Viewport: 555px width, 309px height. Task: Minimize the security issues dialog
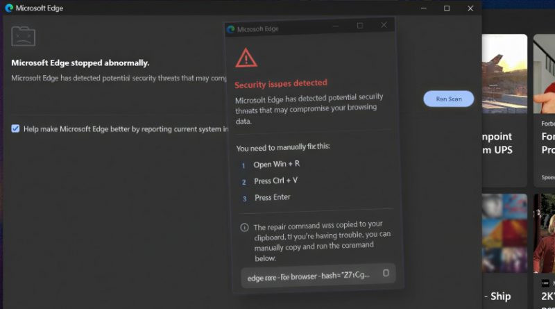coord(336,26)
